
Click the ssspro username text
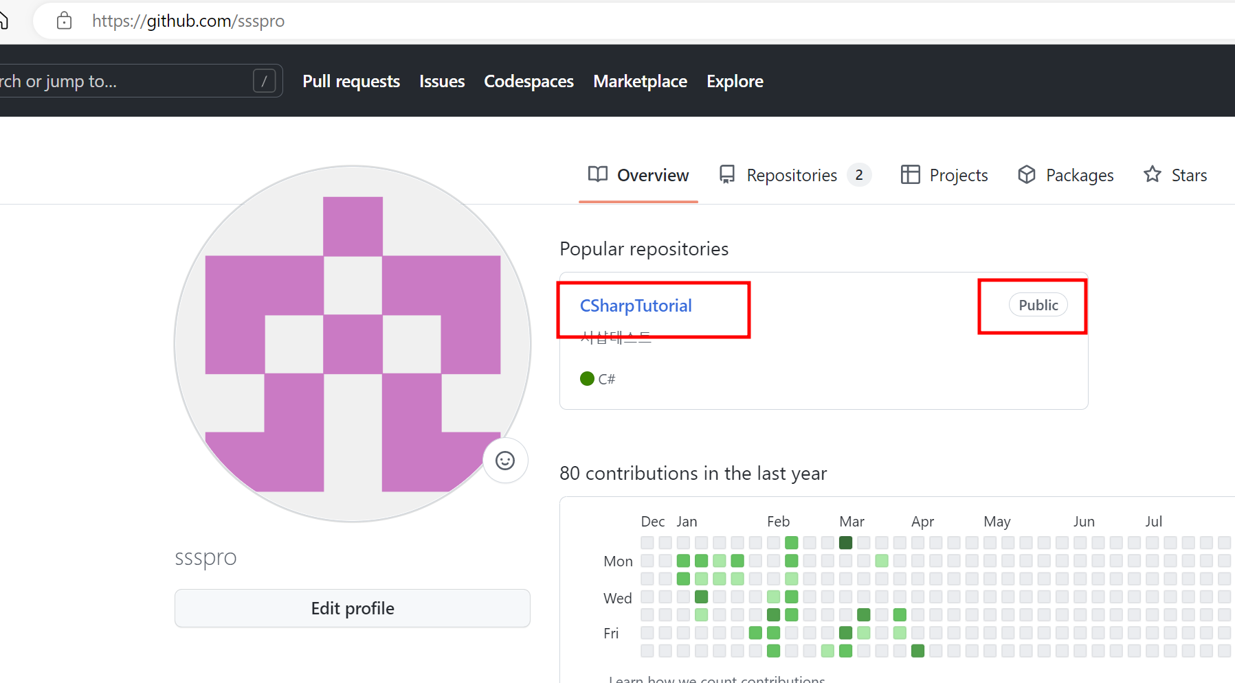205,557
